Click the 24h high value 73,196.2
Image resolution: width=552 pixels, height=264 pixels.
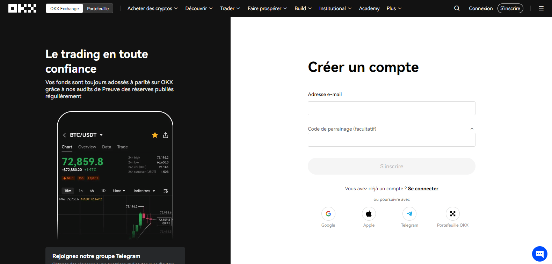click(163, 158)
